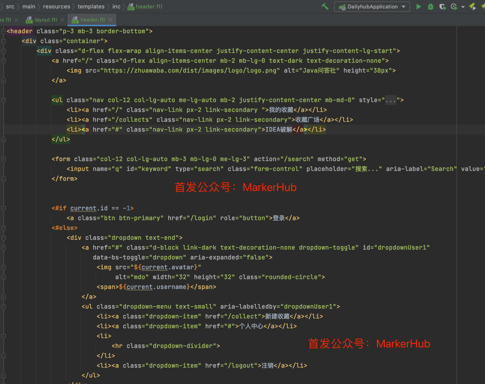Click the header.ftl breadcrumb file name
The width and height of the screenshot is (485, 384).
click(x=149, y=7)
